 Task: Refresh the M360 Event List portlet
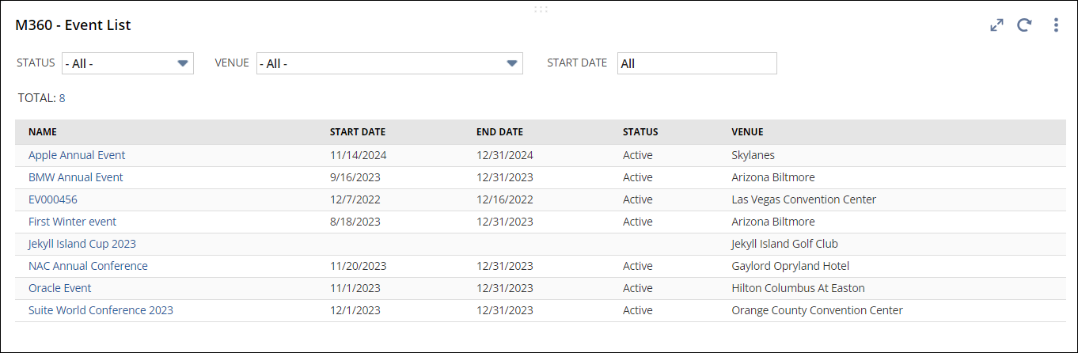1024,25
